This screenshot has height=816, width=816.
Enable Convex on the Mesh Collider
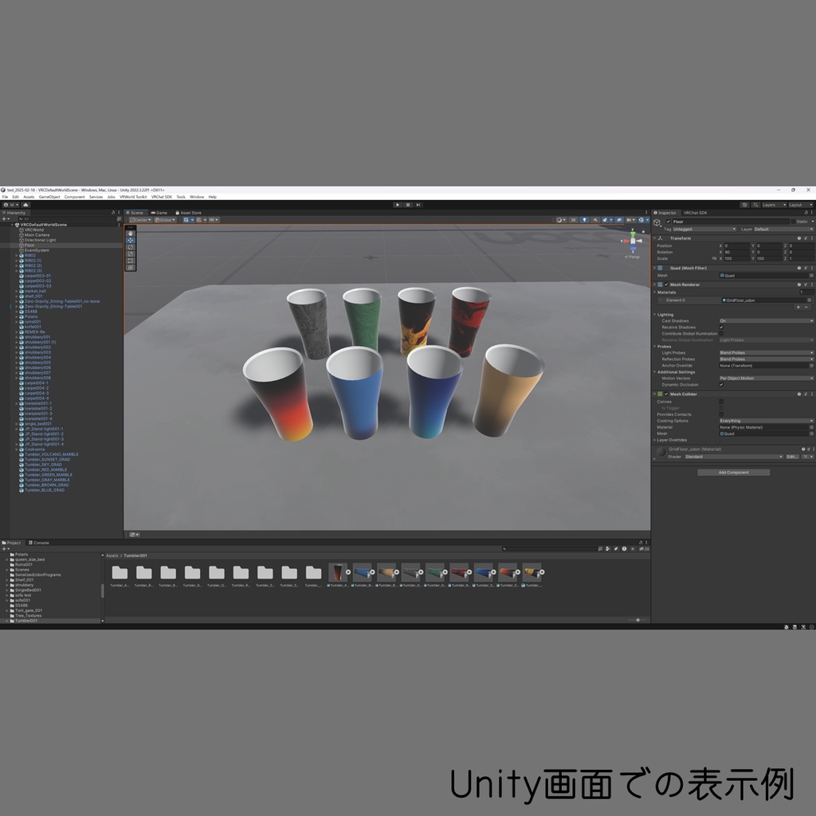click(x=721, y=401)
